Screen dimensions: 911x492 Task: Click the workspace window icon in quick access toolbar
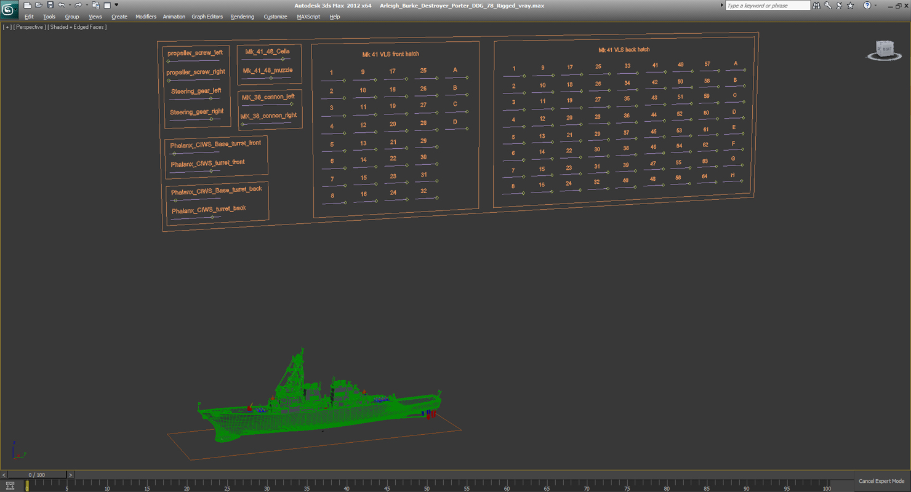107,6
